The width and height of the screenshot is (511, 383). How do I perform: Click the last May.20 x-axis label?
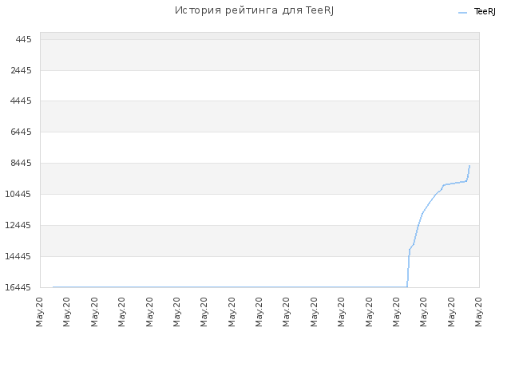(478, 312)
